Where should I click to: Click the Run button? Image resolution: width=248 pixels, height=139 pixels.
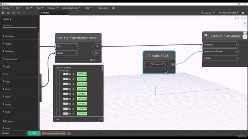pyautogui.click(x=34, y=133)
